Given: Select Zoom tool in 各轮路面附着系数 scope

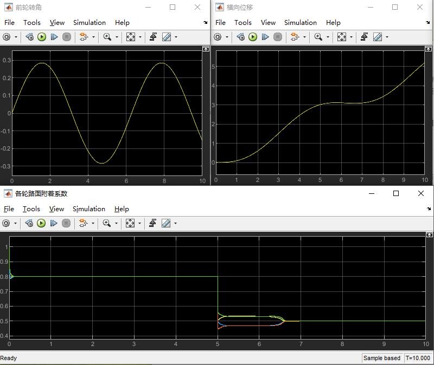Looking at the screenshot, I should 106,223.
